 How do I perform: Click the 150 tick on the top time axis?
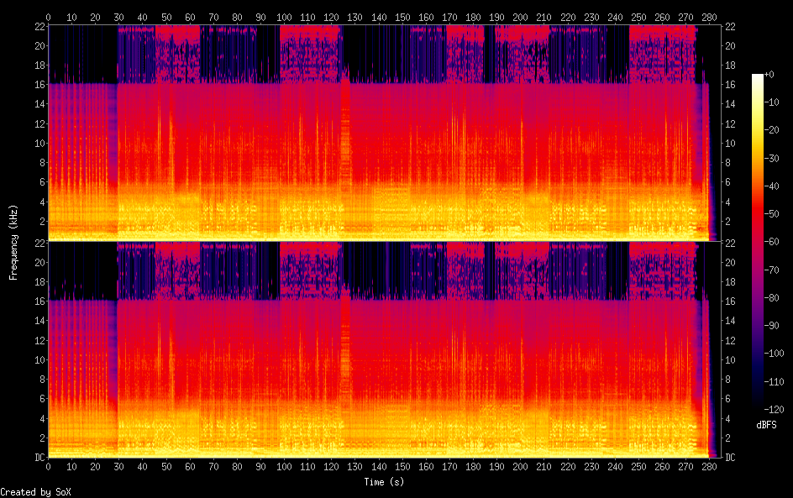point(403,17)
